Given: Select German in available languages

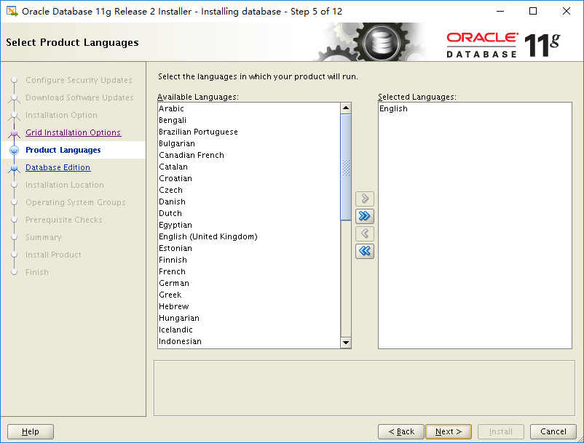Looking at the screenshot, I should tap(249, 284).
